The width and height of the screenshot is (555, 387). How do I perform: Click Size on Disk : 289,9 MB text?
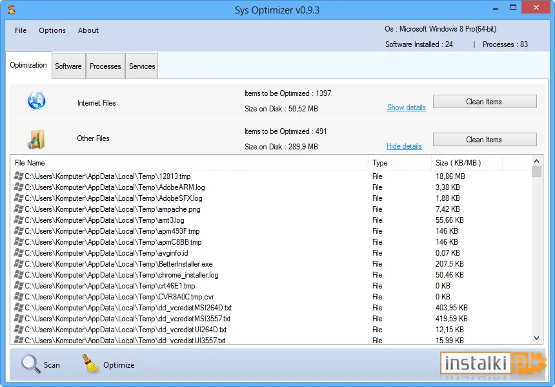[x=281, y=147]
